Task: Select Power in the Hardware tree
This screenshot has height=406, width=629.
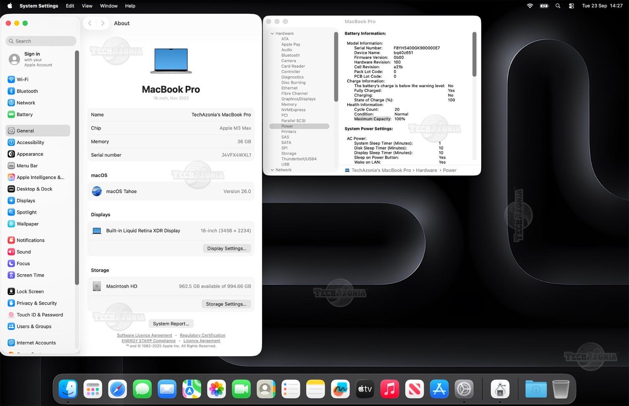Action: 299,126
